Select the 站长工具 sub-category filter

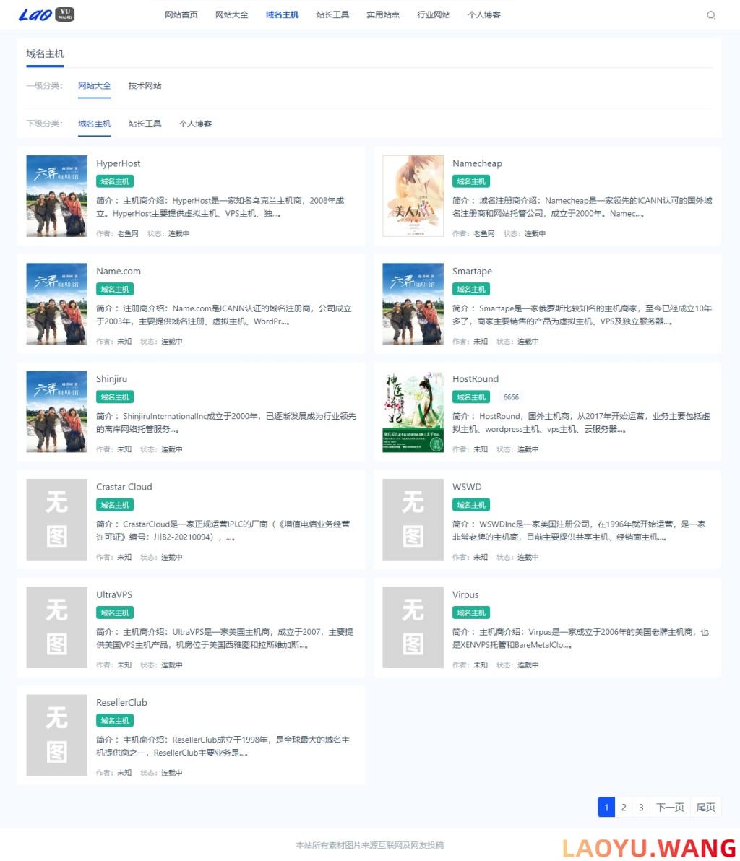tap(145, 124)
